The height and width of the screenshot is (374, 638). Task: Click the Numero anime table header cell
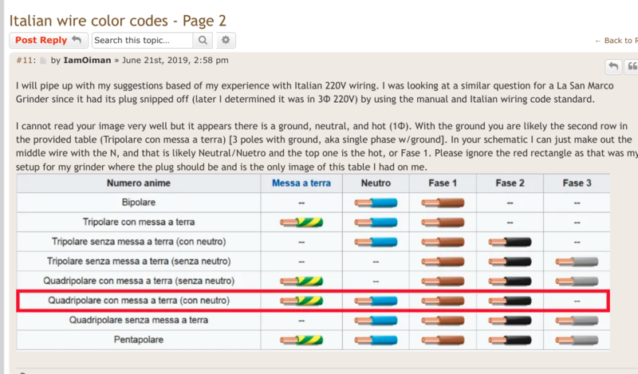140,183
